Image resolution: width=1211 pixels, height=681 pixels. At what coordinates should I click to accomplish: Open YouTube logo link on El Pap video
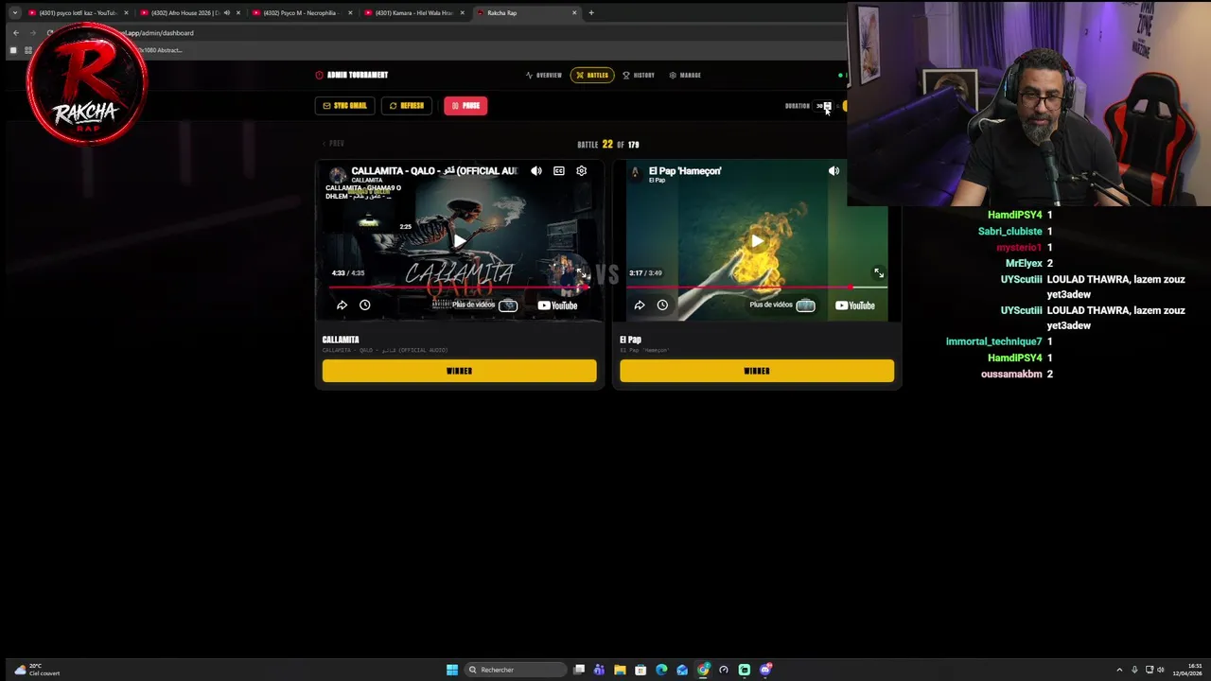tap(855, 306)
